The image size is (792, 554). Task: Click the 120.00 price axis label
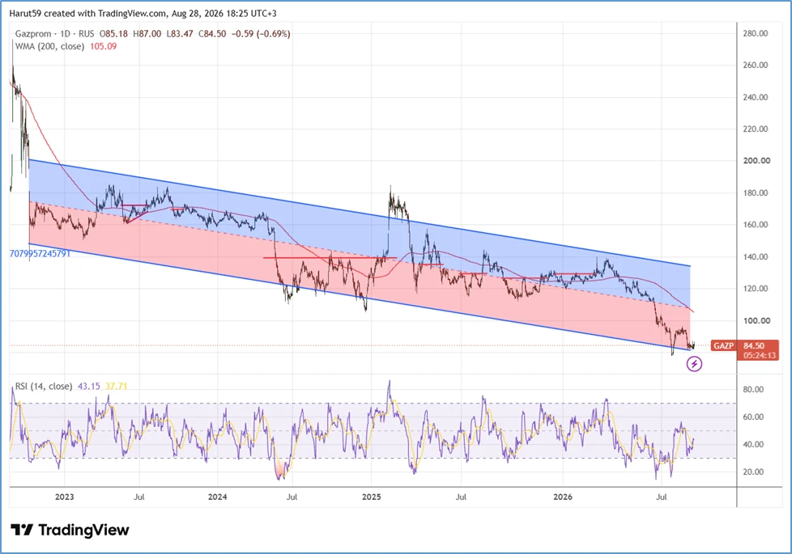point(755,289)
